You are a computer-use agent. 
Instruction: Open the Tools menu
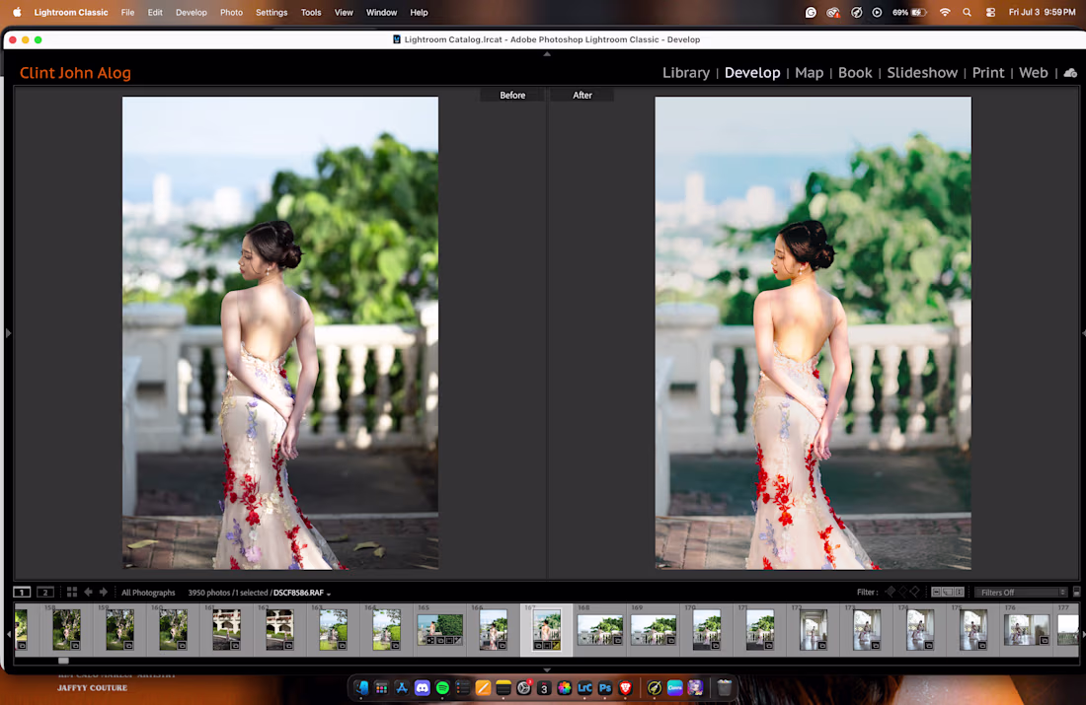[311, 13]
